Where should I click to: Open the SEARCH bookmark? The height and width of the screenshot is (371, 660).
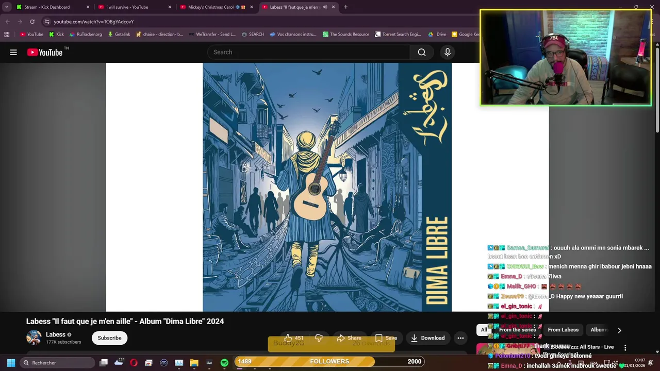tap(253, 35)
